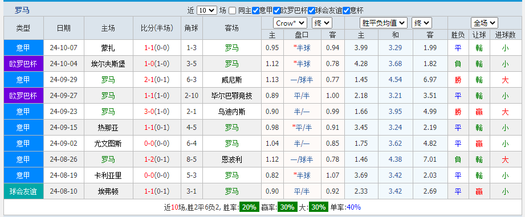This screenshot has width=525, height=217.
Task: Click 罗马 in the 24-10-07 row
Action: (231, 48)
